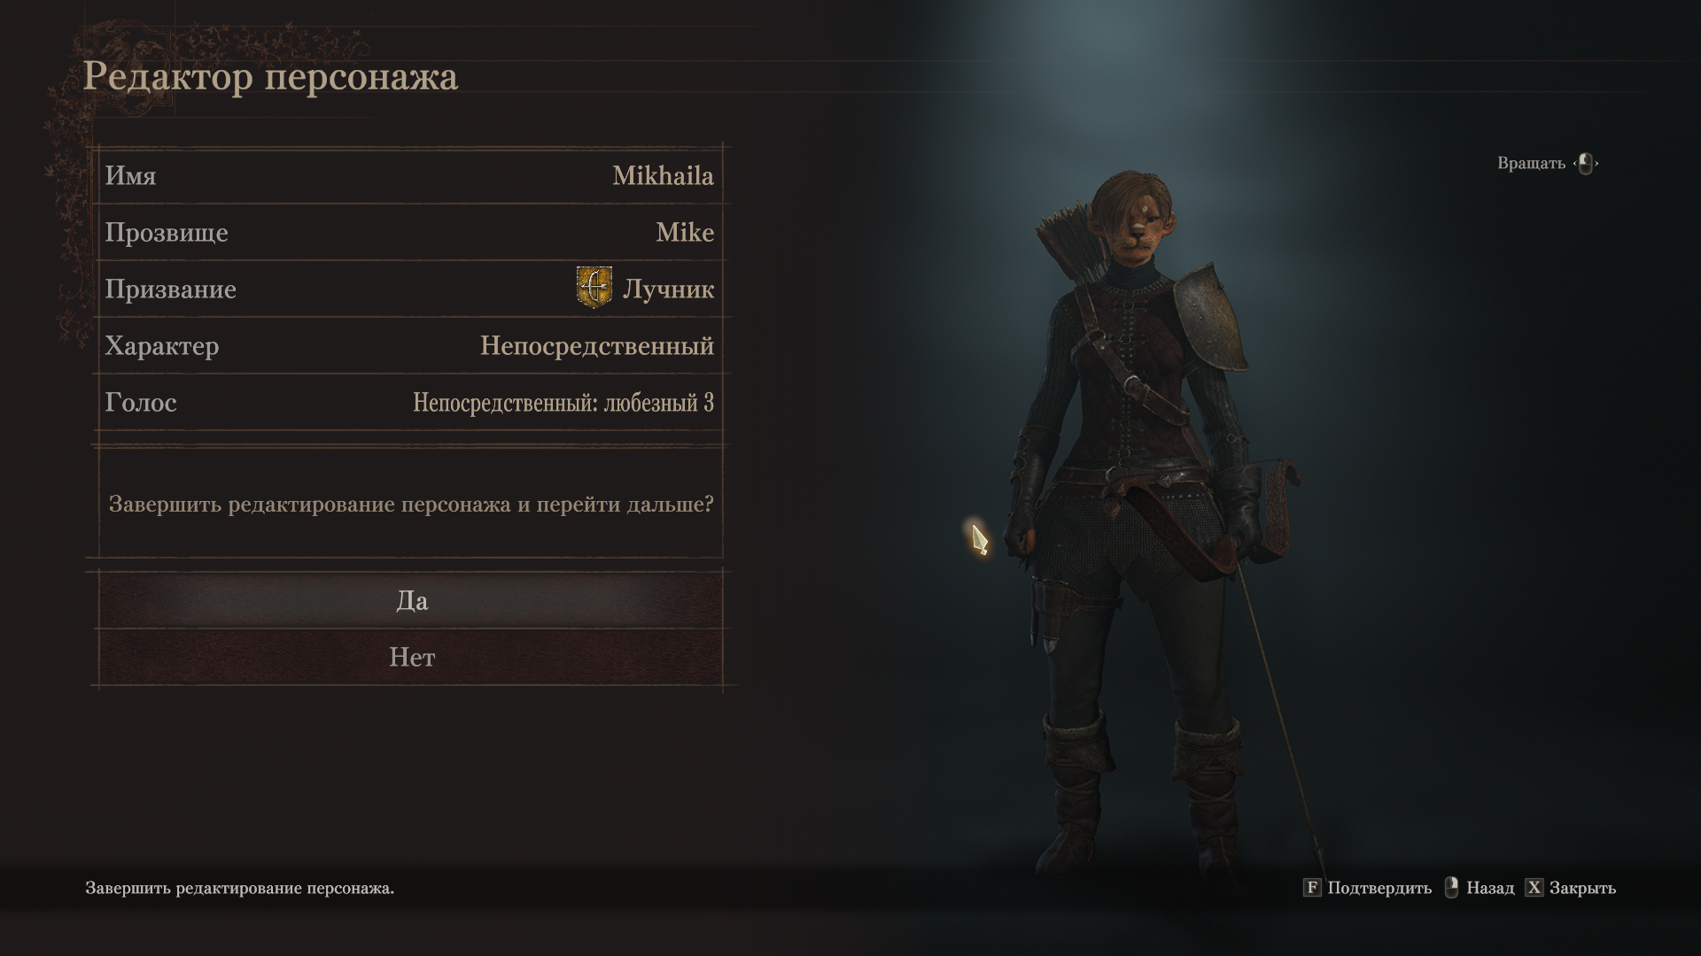Image resolution: width=1701 pixels, height=956 pixels.
Task: Select the Имя row showing Mikhaila
Action: (x=410, y=175)
